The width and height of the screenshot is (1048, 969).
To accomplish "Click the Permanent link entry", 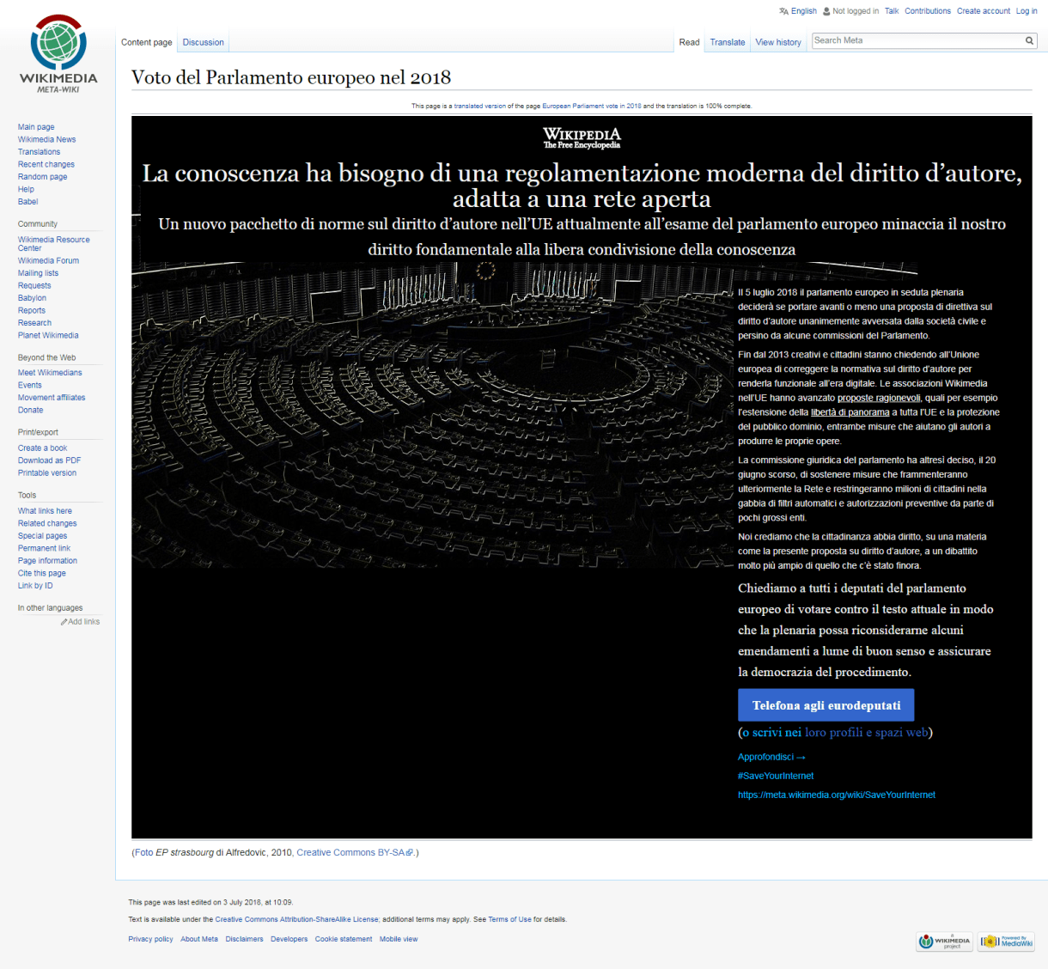I will [x=44, y=548].
